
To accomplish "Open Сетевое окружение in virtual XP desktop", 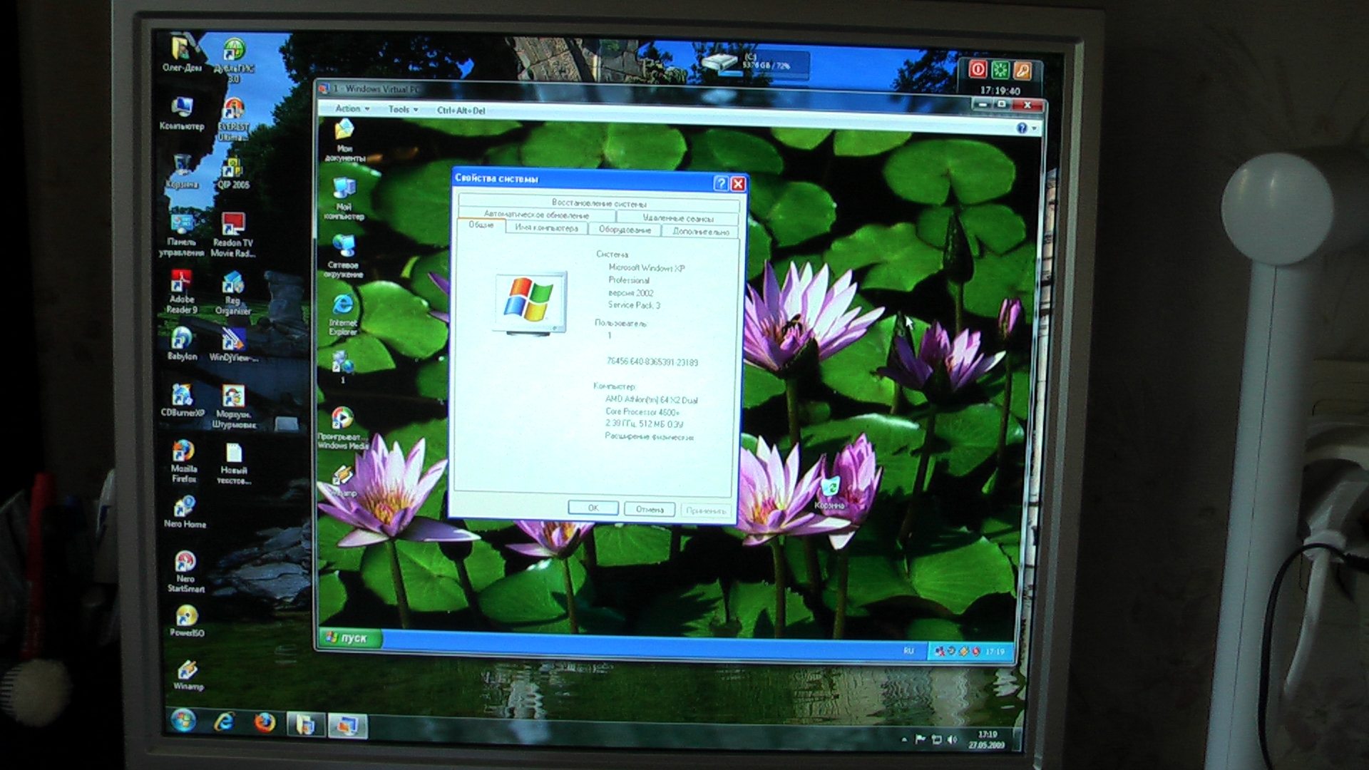I will click(344, 256).
